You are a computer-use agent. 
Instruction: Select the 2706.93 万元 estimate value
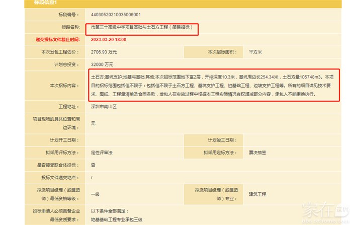104,52
